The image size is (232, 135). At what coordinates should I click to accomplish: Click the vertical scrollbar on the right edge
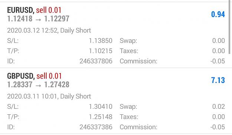(229, 27)
